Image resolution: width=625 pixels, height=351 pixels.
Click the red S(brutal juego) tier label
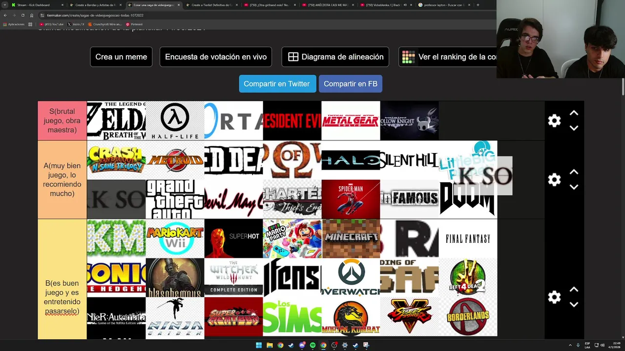click(x=62, y=121)
